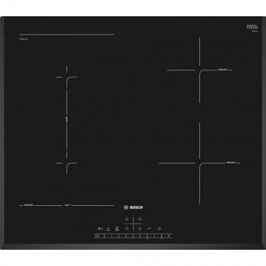Tap the icon immediately left of the lower-left zone cross
Image resolution: width=266 pixels, height=266 pixels.
[117, 229]
